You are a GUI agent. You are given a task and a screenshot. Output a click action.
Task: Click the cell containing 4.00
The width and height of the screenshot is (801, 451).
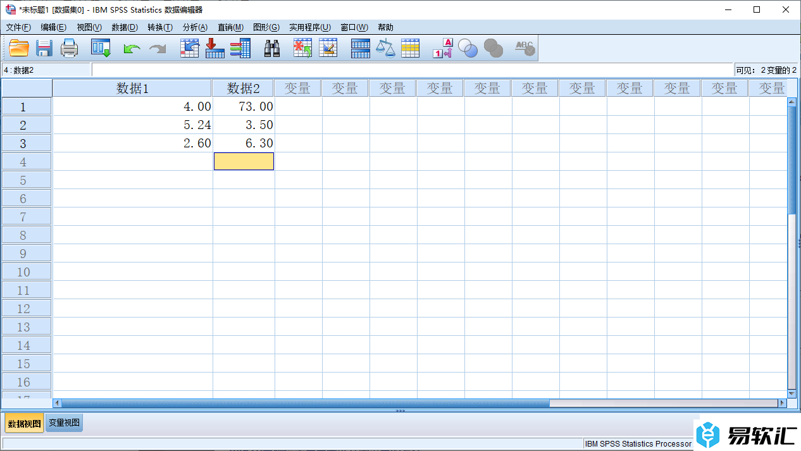pos(133,106)
